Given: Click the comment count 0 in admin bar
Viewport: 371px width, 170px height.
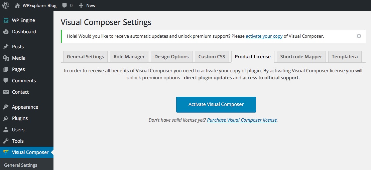Looking at the screenshot, I should (x=71, y=5).
